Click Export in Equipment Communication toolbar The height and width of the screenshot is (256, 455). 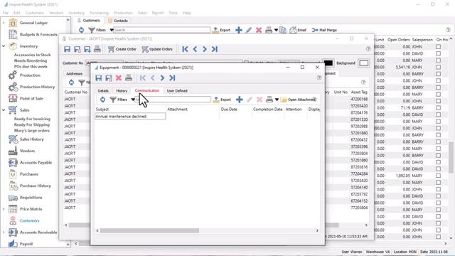point(223,100)
